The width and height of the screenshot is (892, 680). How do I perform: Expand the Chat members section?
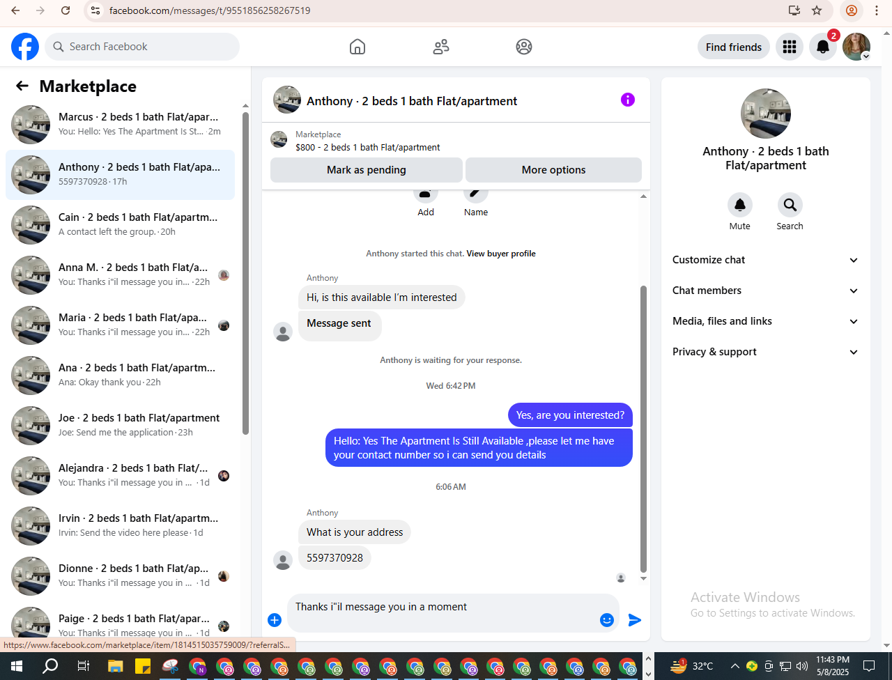[765, 291]
